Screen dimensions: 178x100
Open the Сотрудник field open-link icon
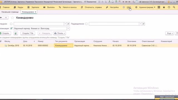tap(68, 24)
